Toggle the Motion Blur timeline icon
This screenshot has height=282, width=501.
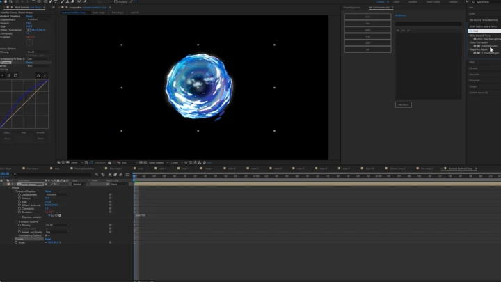[x=121, y=175]
